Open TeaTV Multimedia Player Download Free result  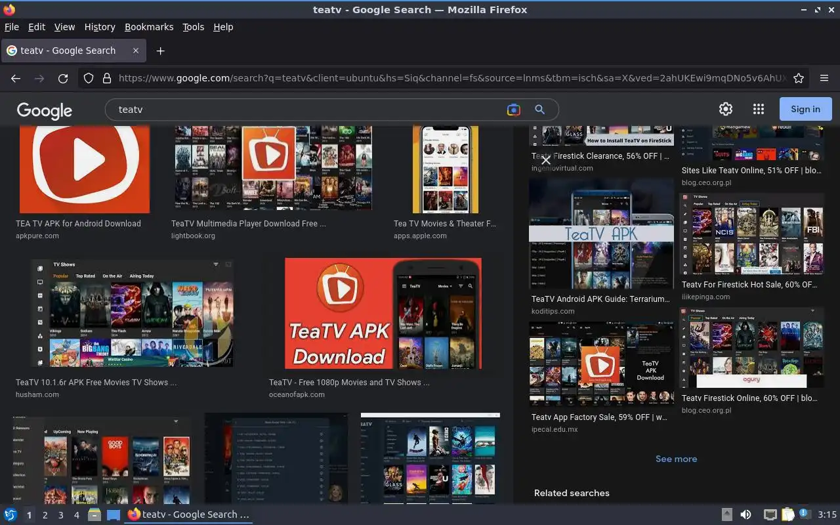[248, 223]
